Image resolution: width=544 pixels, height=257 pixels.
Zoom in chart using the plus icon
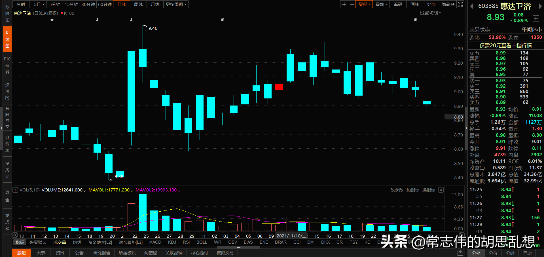point(344,4)
